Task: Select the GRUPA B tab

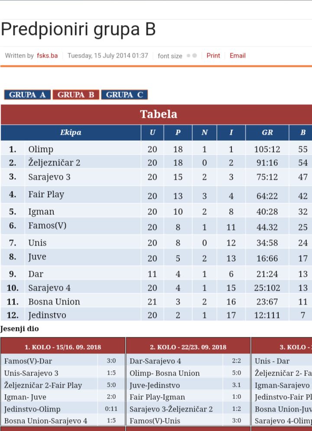Action: [x=76, y=94]
